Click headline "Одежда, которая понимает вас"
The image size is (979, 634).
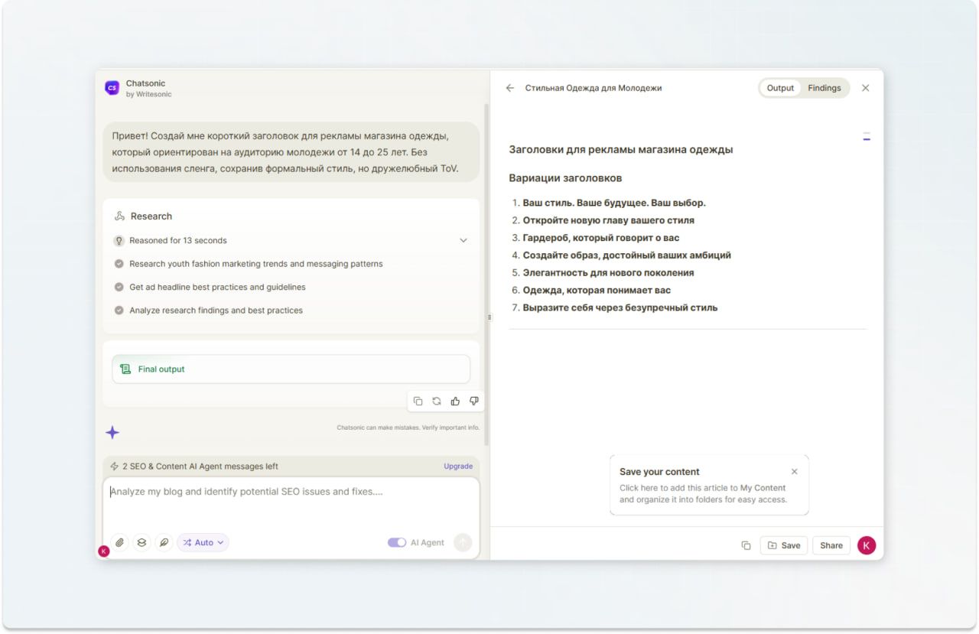point(597,291)
